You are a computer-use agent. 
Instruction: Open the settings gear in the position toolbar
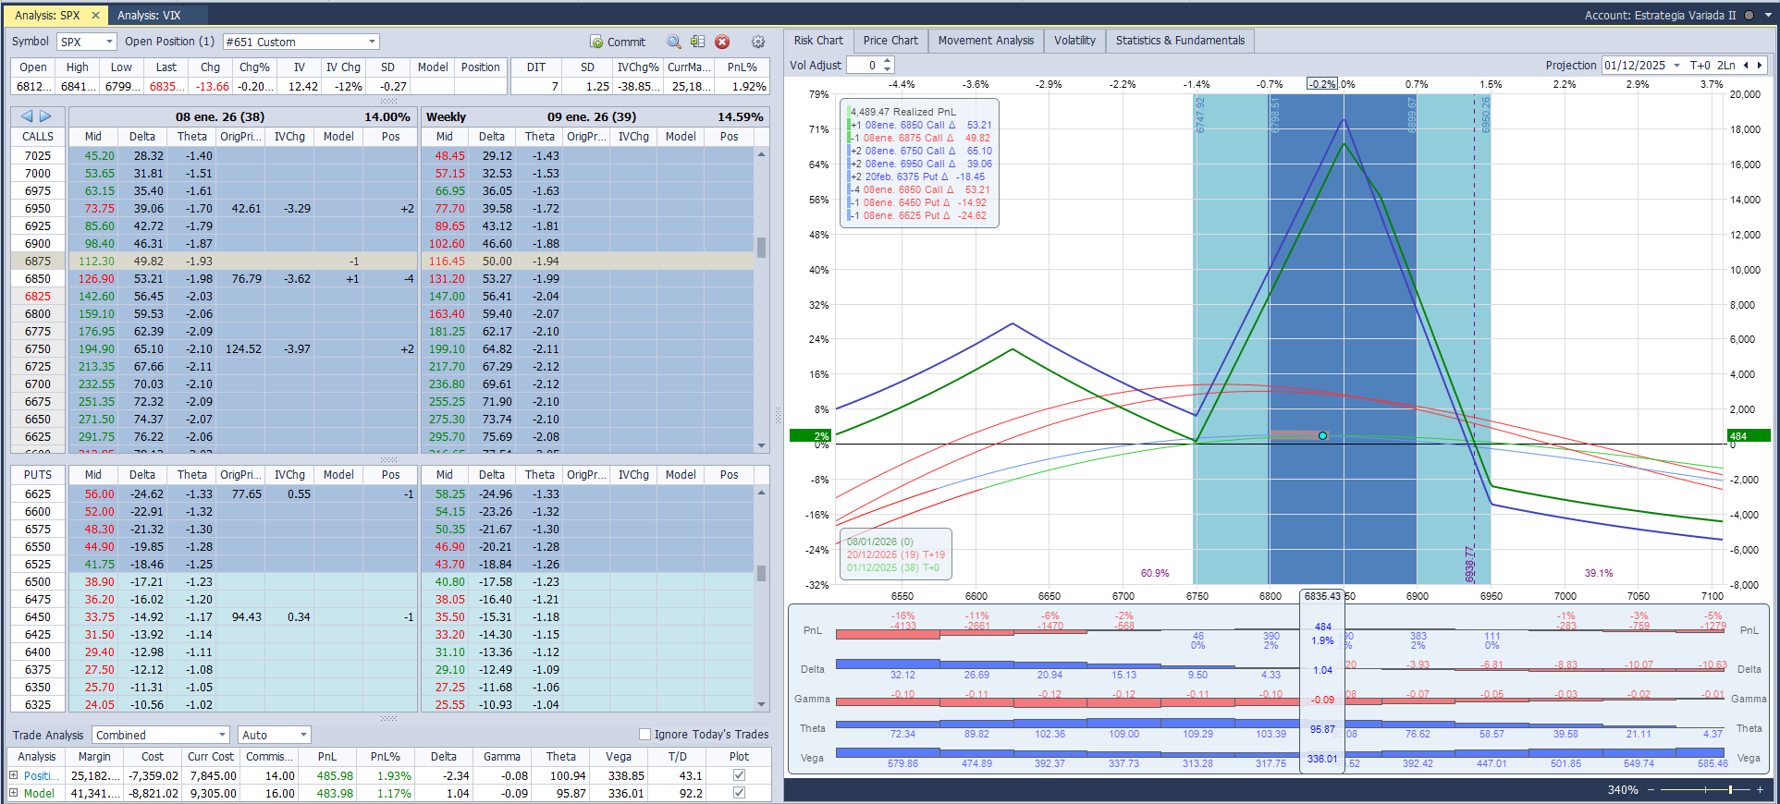(x=758, y=42)
